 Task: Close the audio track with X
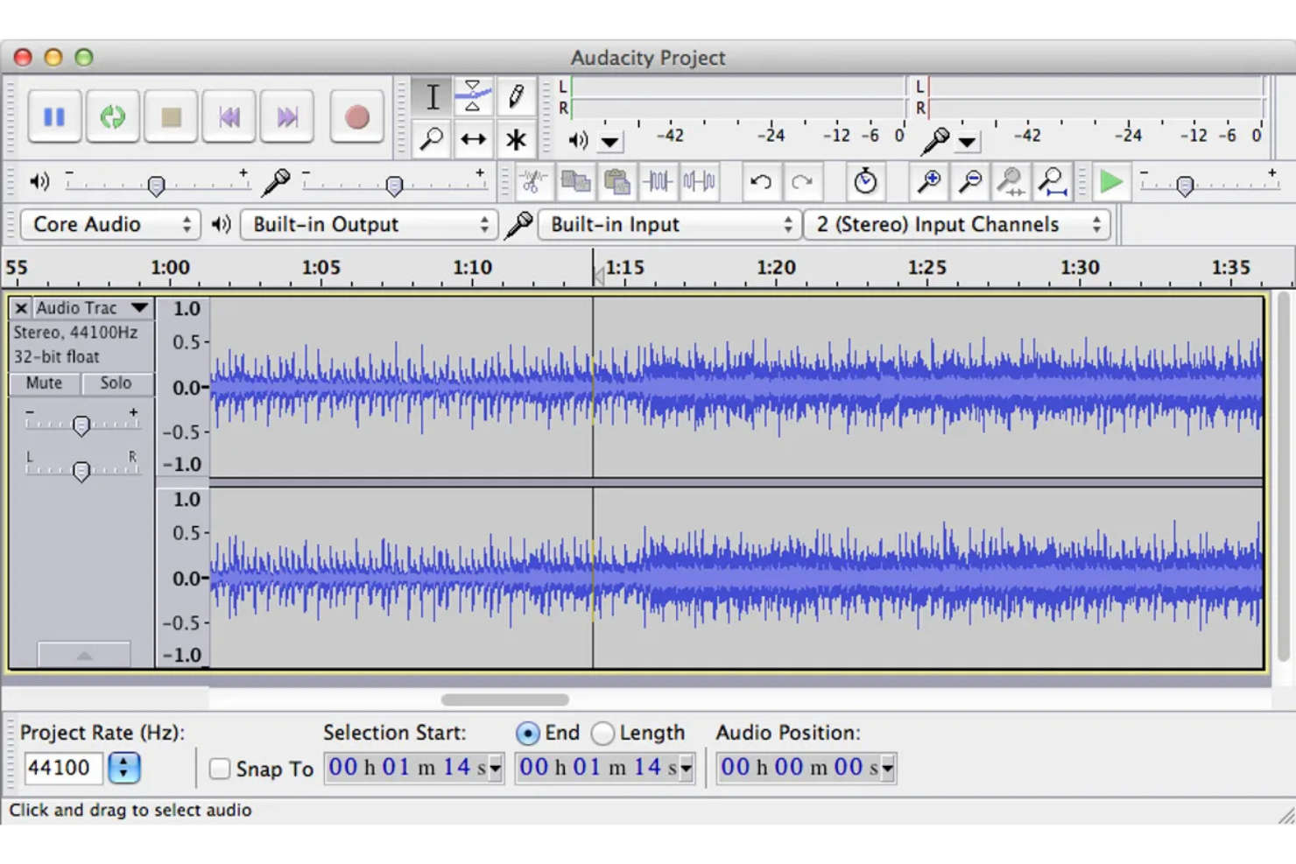[21, 308]
